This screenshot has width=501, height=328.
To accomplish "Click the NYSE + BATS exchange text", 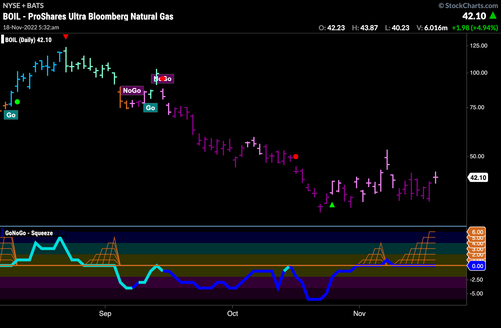I will [x=23, y=5].
